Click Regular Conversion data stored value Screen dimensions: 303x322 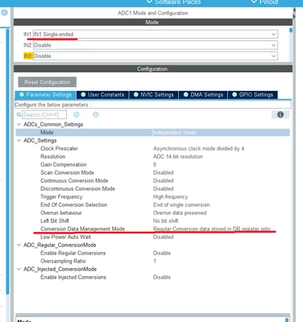click(212, 229)
